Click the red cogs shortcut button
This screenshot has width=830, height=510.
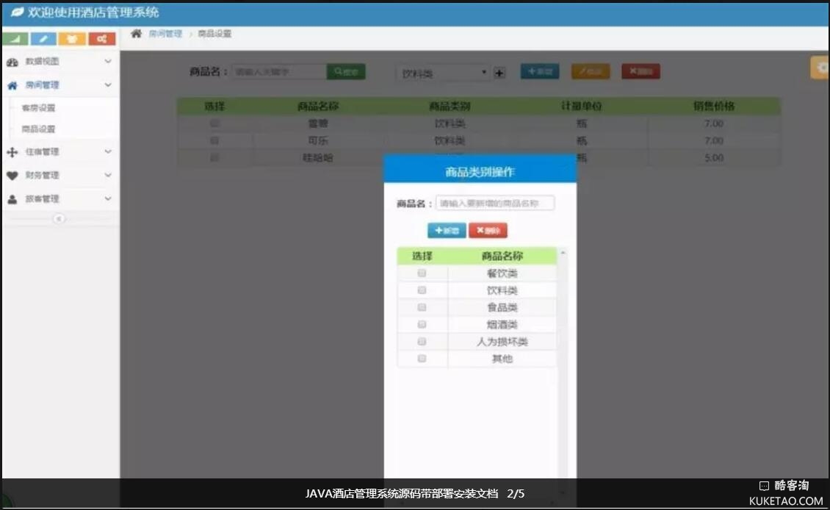point(101,39)
